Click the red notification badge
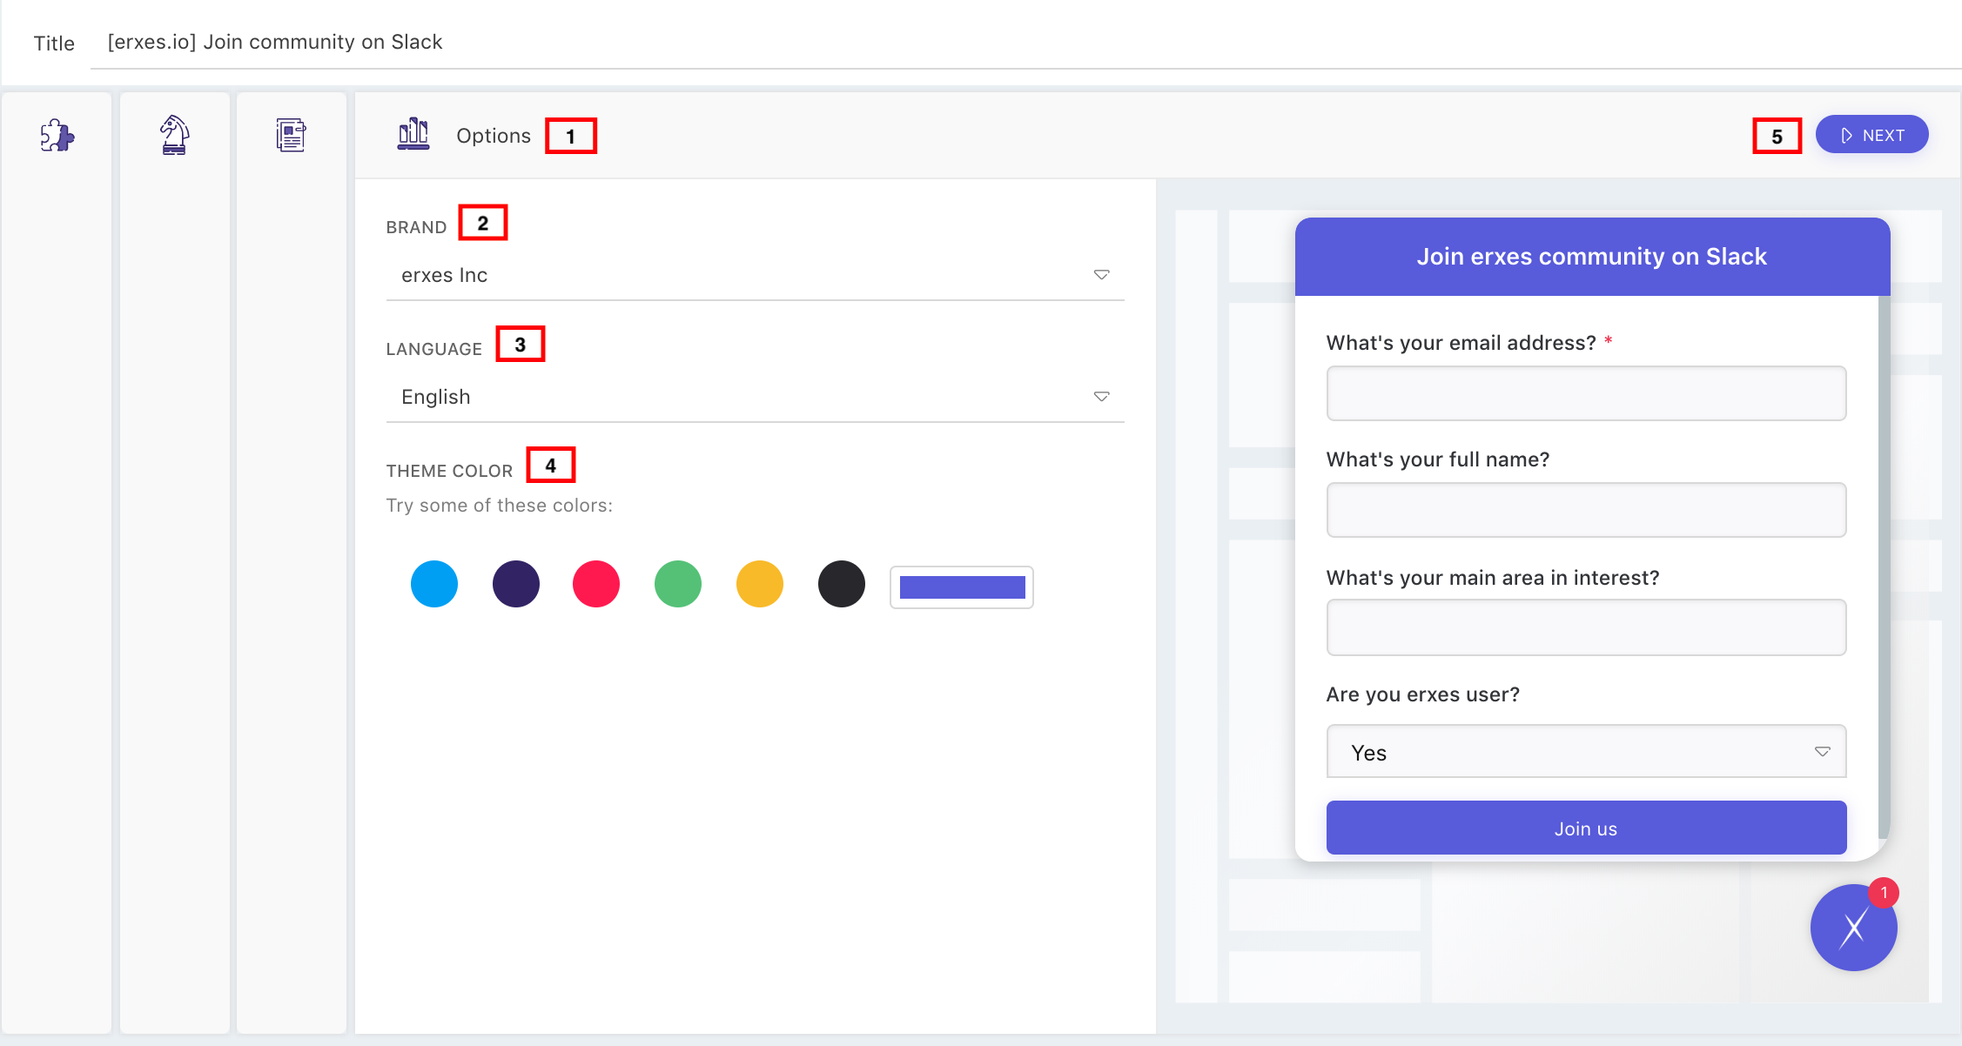Viewport: 1962px width, 1046px height. [1884, 893]
